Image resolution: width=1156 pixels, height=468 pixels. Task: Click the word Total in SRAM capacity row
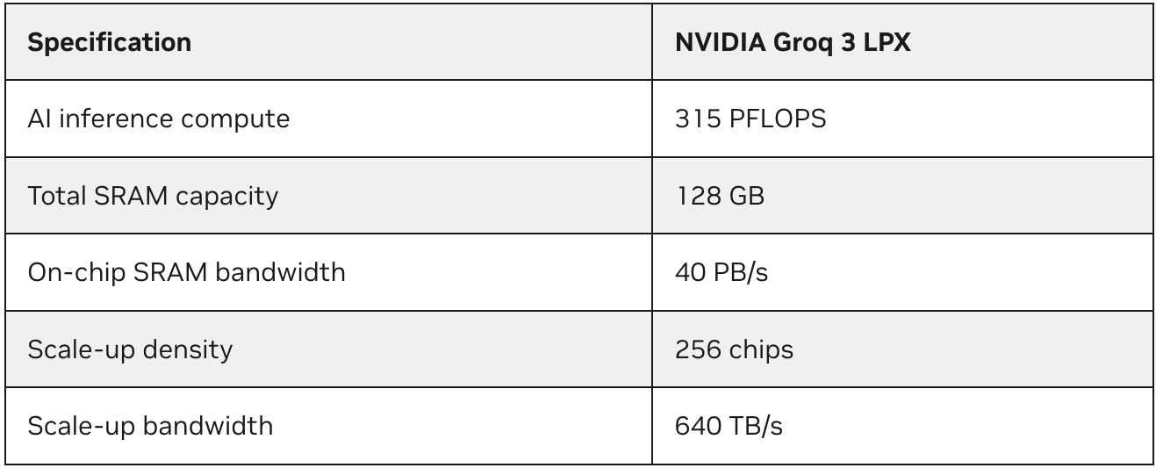pos(57,195)
